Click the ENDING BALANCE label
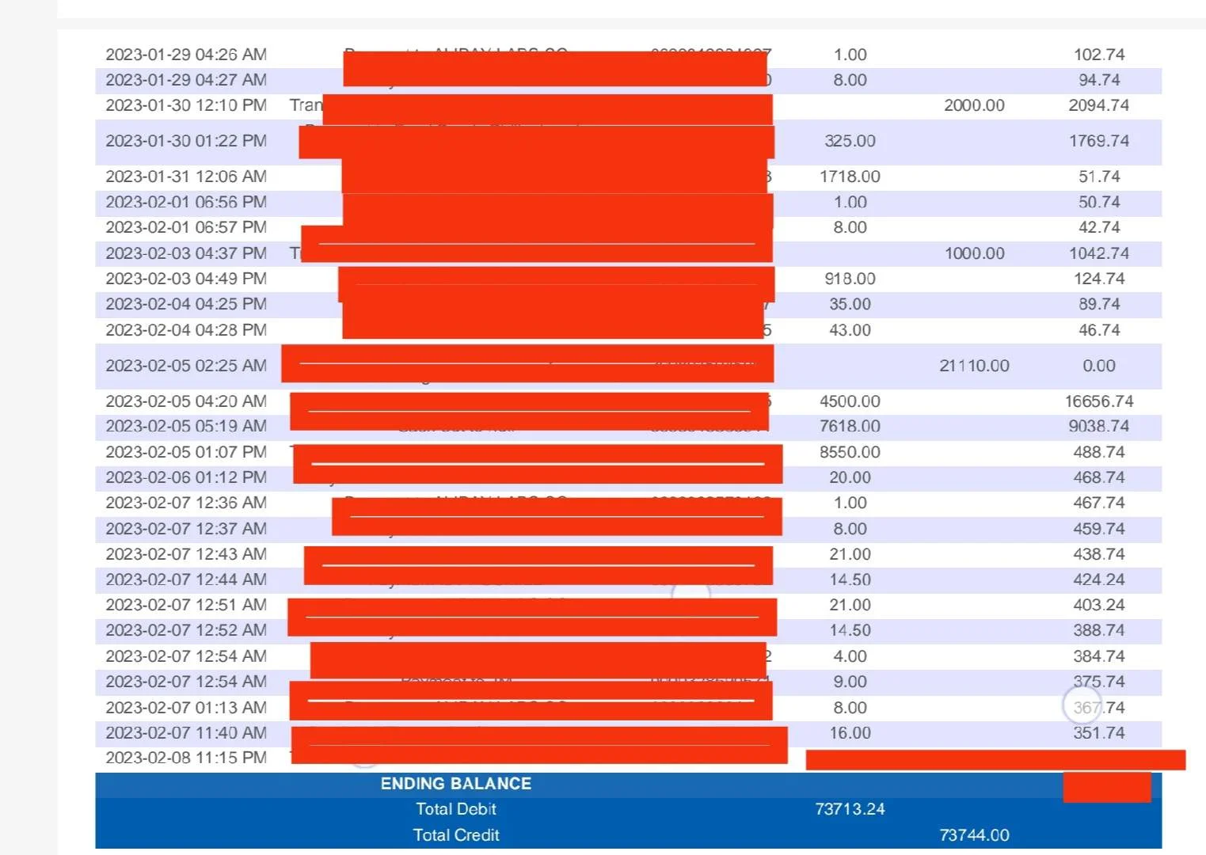Image resolution: width=1206 pixels, height=855 pixels. point(456,784)
